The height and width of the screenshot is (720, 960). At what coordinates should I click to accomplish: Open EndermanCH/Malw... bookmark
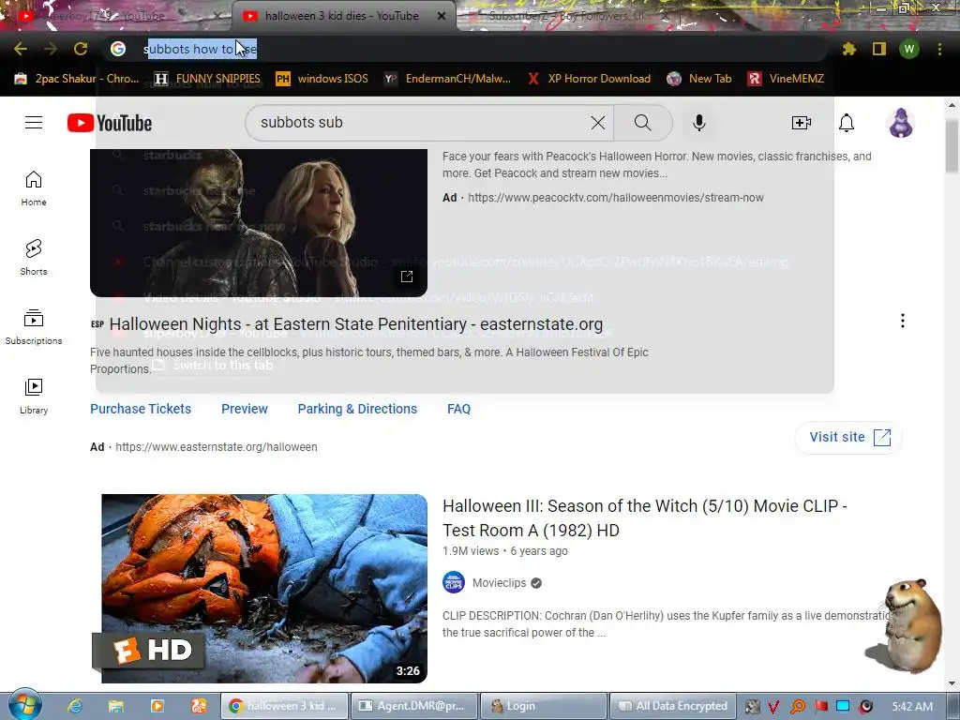[x=447, y=79]
